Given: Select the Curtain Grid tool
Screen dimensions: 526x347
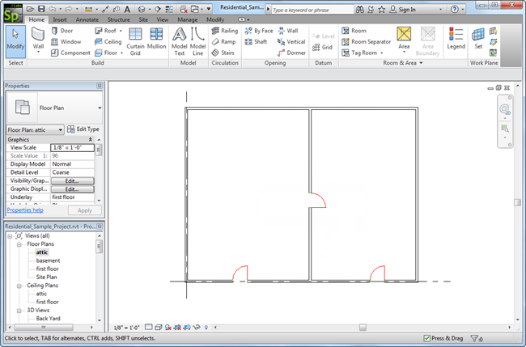Looking at the screenshot, I should point(135,37).
